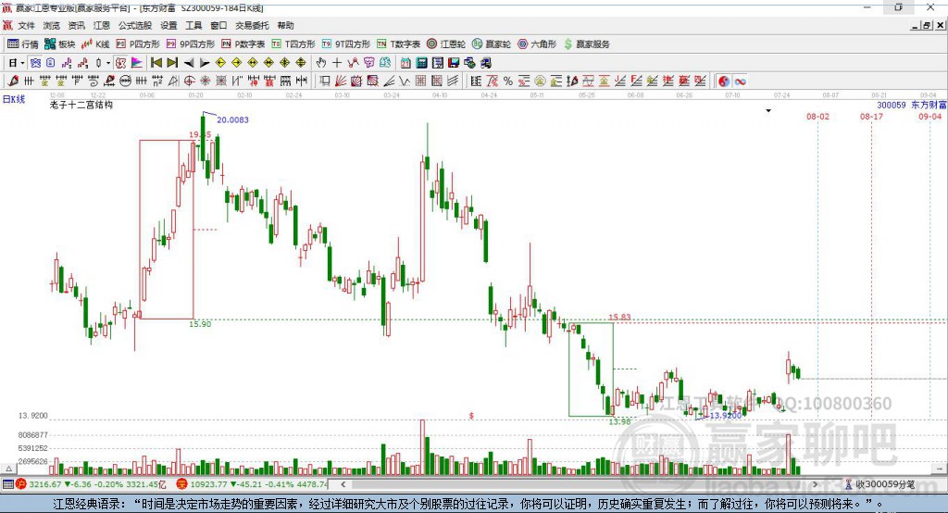Open the 六角形 hexagon tool

537,44
